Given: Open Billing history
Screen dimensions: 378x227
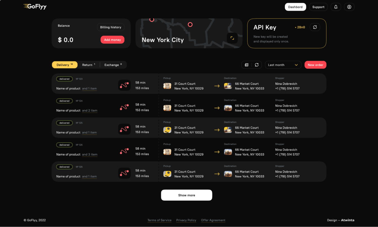Looking at the screenshot, I should (111, 27).
